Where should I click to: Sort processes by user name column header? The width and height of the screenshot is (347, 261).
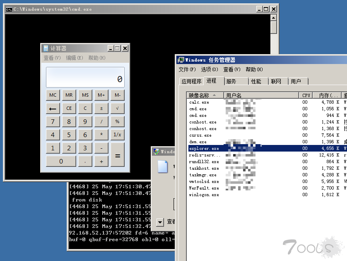(261, 95)
